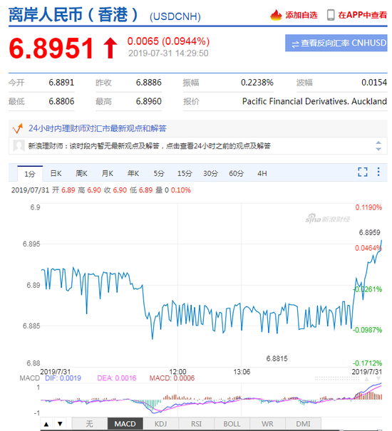This screenshot has width=392, height=431.
Task: Click timestamp 2019-07-31 14:29:50
Action: 168,53
